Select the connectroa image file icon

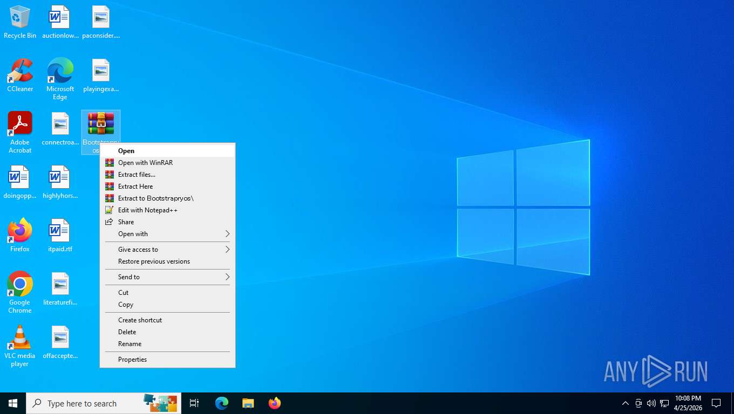tap(60, 129)
